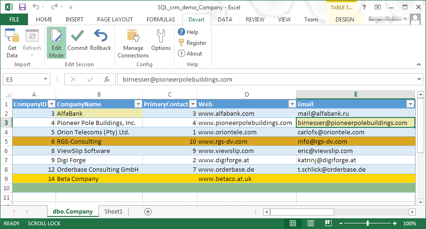Select cell www.betaco.at.uk
Viewport: 426px width, 229px height.
pyautogui.click(x=247, y=179)
